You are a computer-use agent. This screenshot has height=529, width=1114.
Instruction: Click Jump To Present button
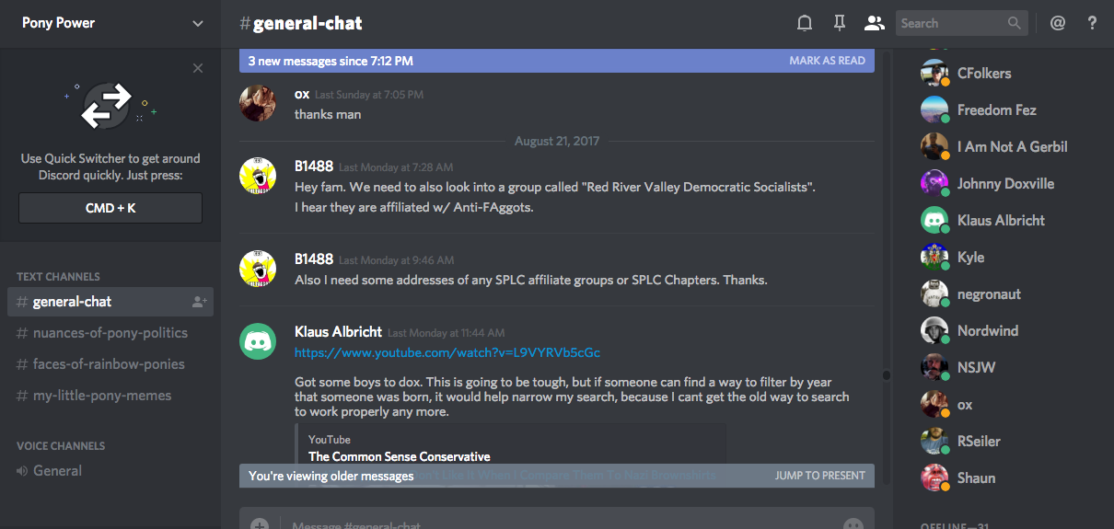coord(819,476)
